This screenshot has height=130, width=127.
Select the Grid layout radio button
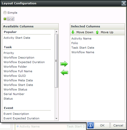[5, 19]
